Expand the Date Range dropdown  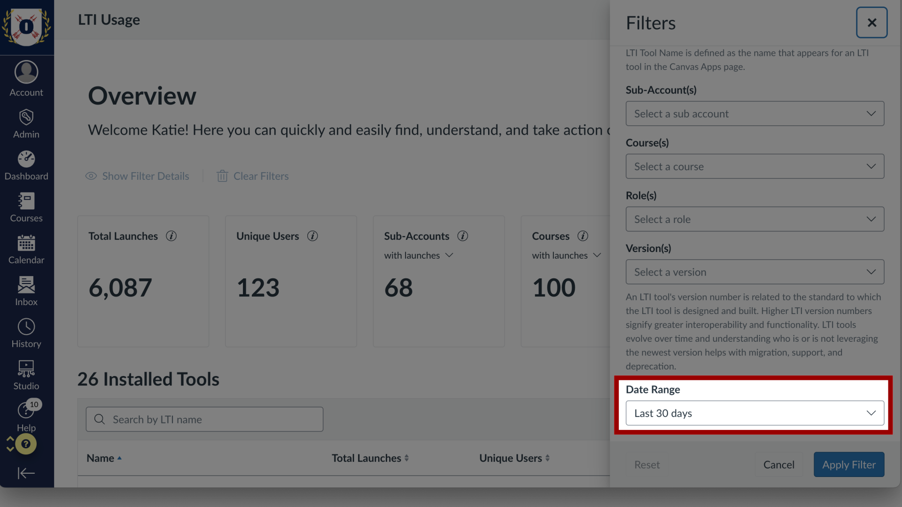point(754,412)
